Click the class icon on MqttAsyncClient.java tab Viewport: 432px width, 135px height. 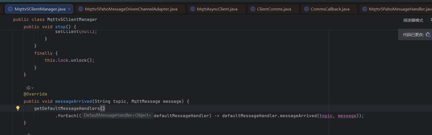(x=193, y=9)
